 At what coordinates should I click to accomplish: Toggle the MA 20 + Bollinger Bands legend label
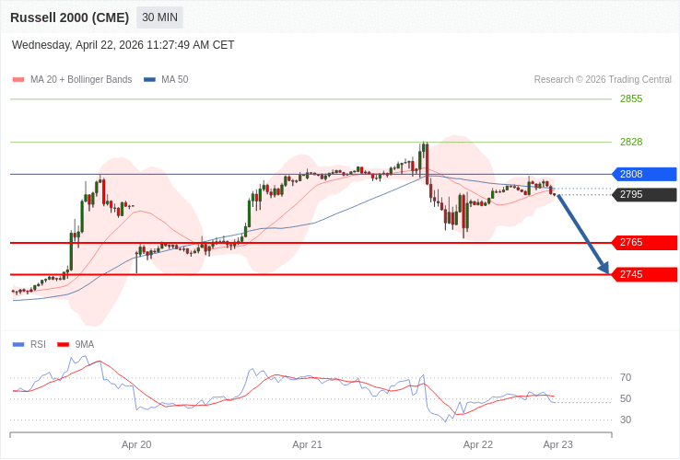point(81,80)
